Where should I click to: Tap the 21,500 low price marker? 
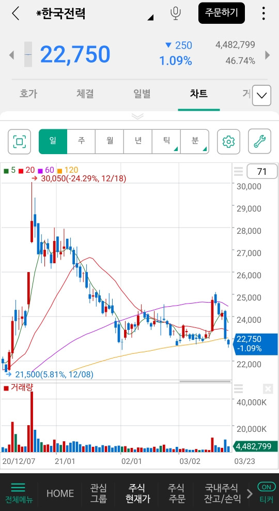click(49, 374)
